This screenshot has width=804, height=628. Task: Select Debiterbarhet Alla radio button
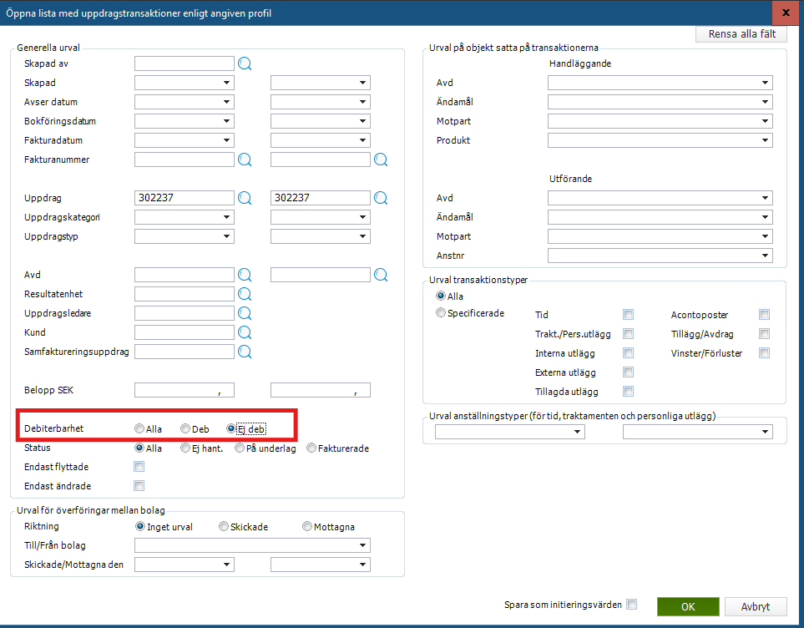(x=139, y=428)
